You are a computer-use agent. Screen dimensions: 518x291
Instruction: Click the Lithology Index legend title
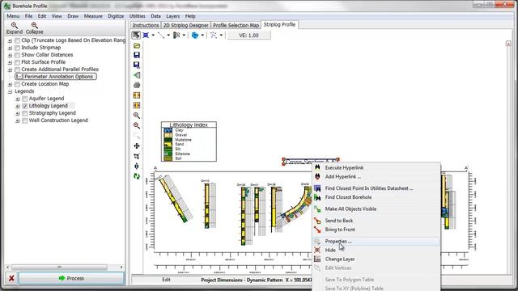[x=189, y=124]
